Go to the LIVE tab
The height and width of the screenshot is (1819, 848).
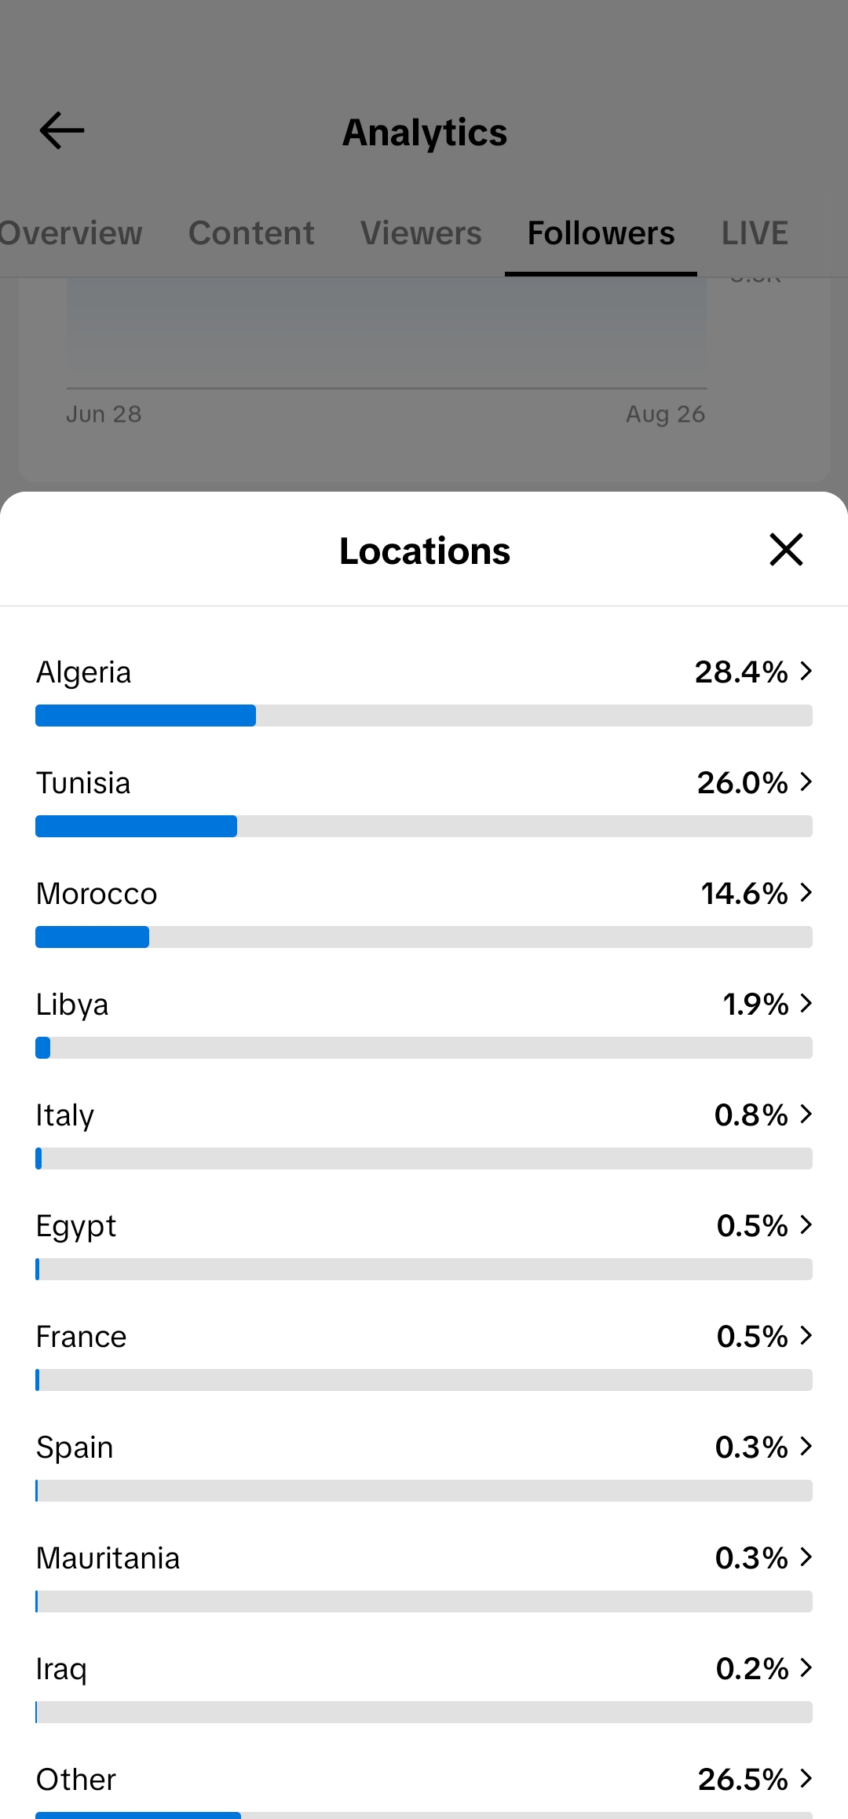click(755, 233)
